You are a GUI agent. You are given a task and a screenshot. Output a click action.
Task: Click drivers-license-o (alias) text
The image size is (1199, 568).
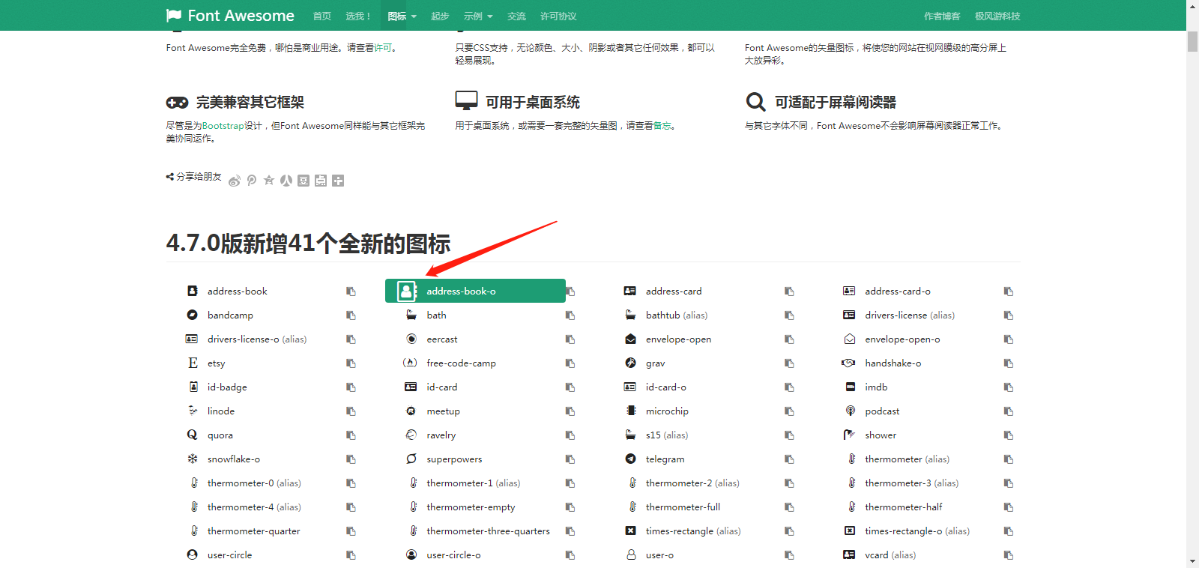pyautogui.click(x=257, y=339)
